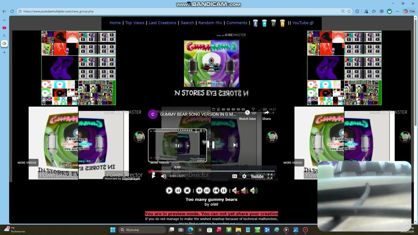418x235 pixels.
Task: Select the top-left collage video thumbnail
Action: tap(78, 68)
